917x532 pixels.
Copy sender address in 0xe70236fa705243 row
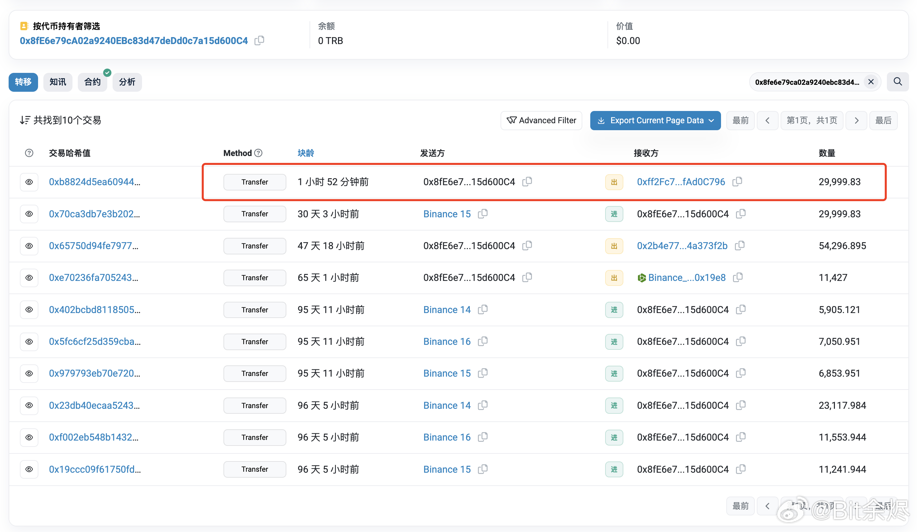tap(527, 277)
